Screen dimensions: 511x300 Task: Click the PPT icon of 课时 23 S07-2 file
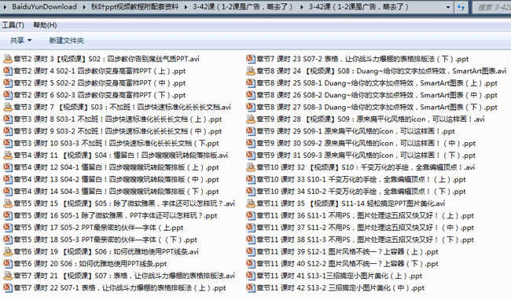tap(251, 59)
